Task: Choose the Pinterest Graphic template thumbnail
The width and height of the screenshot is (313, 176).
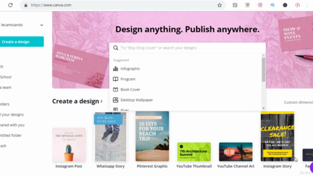Action: tap(152, 136)
